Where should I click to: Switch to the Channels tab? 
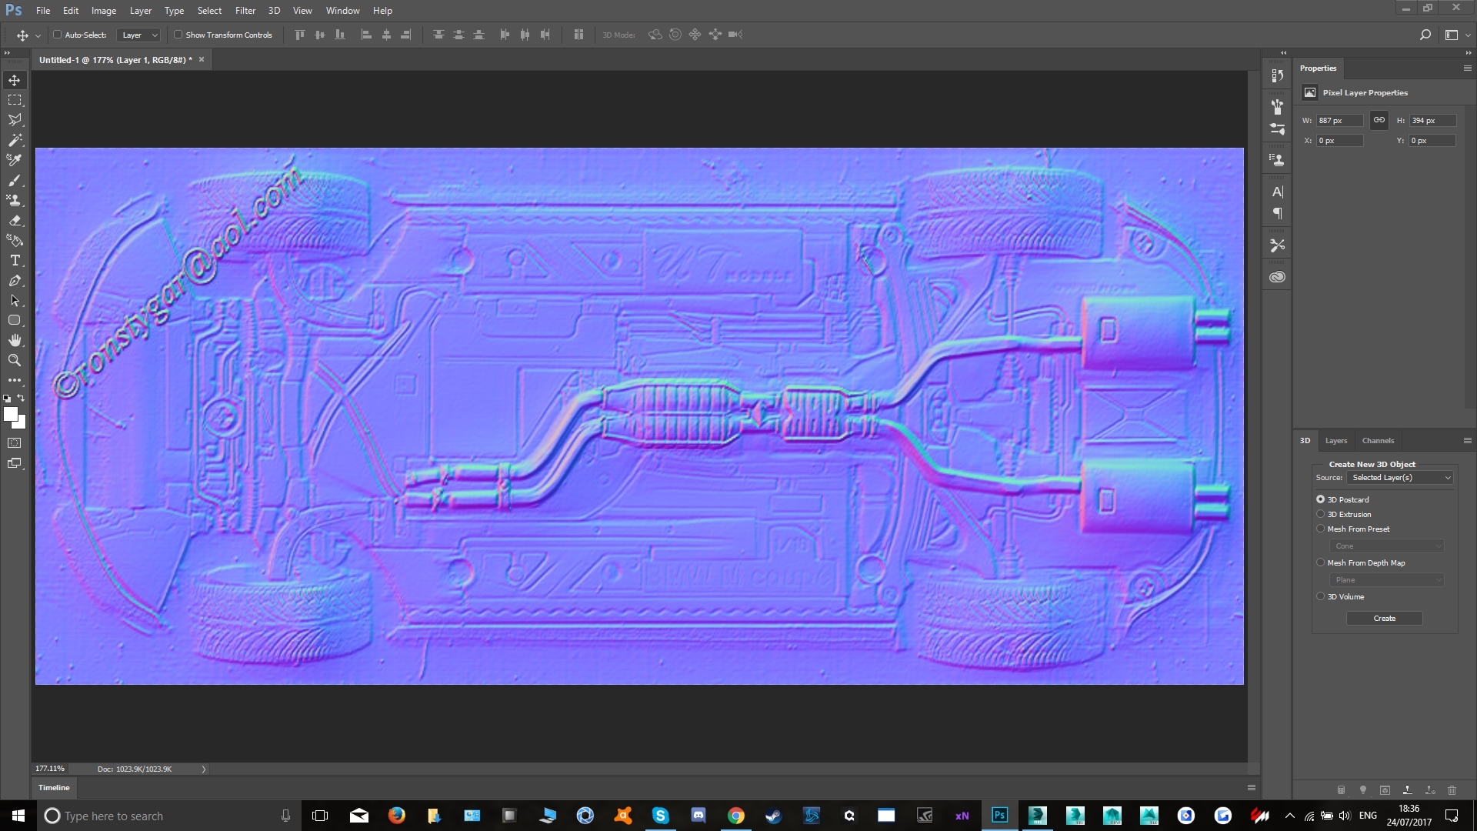1378,441
